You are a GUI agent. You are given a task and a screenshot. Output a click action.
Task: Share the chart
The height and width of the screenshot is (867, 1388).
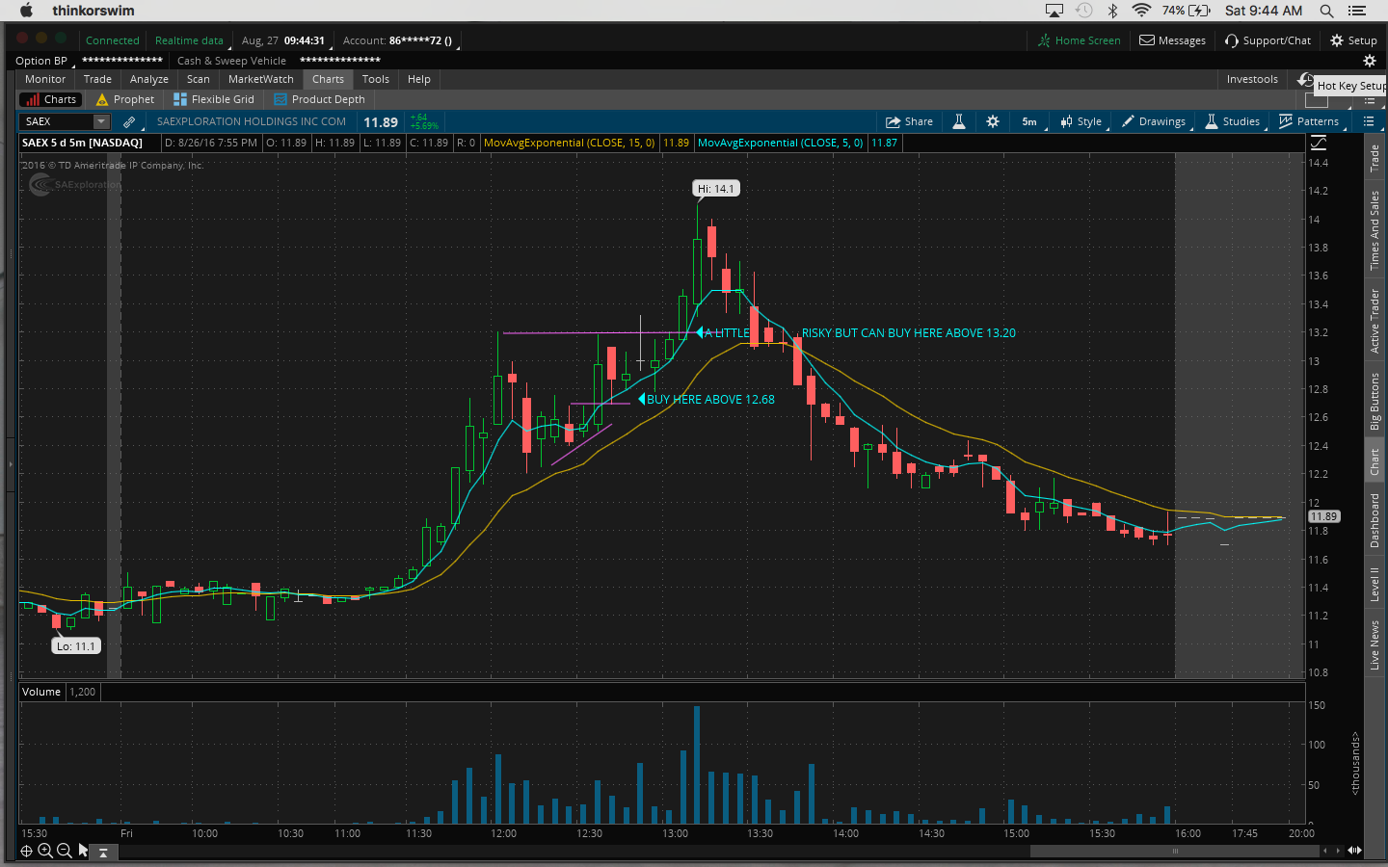(909, 121)
